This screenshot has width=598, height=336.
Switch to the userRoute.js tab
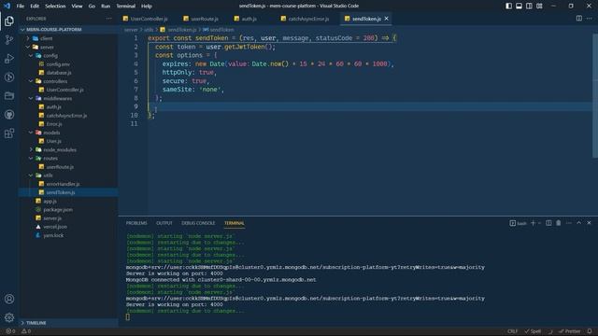click(201, 19)
